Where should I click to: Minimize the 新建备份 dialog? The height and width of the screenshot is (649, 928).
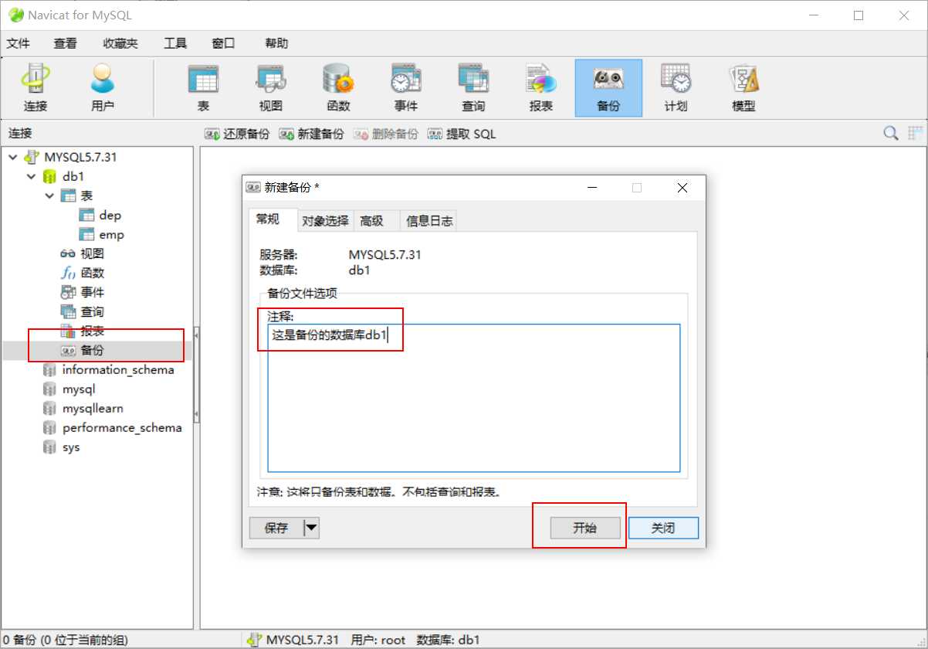592,188
